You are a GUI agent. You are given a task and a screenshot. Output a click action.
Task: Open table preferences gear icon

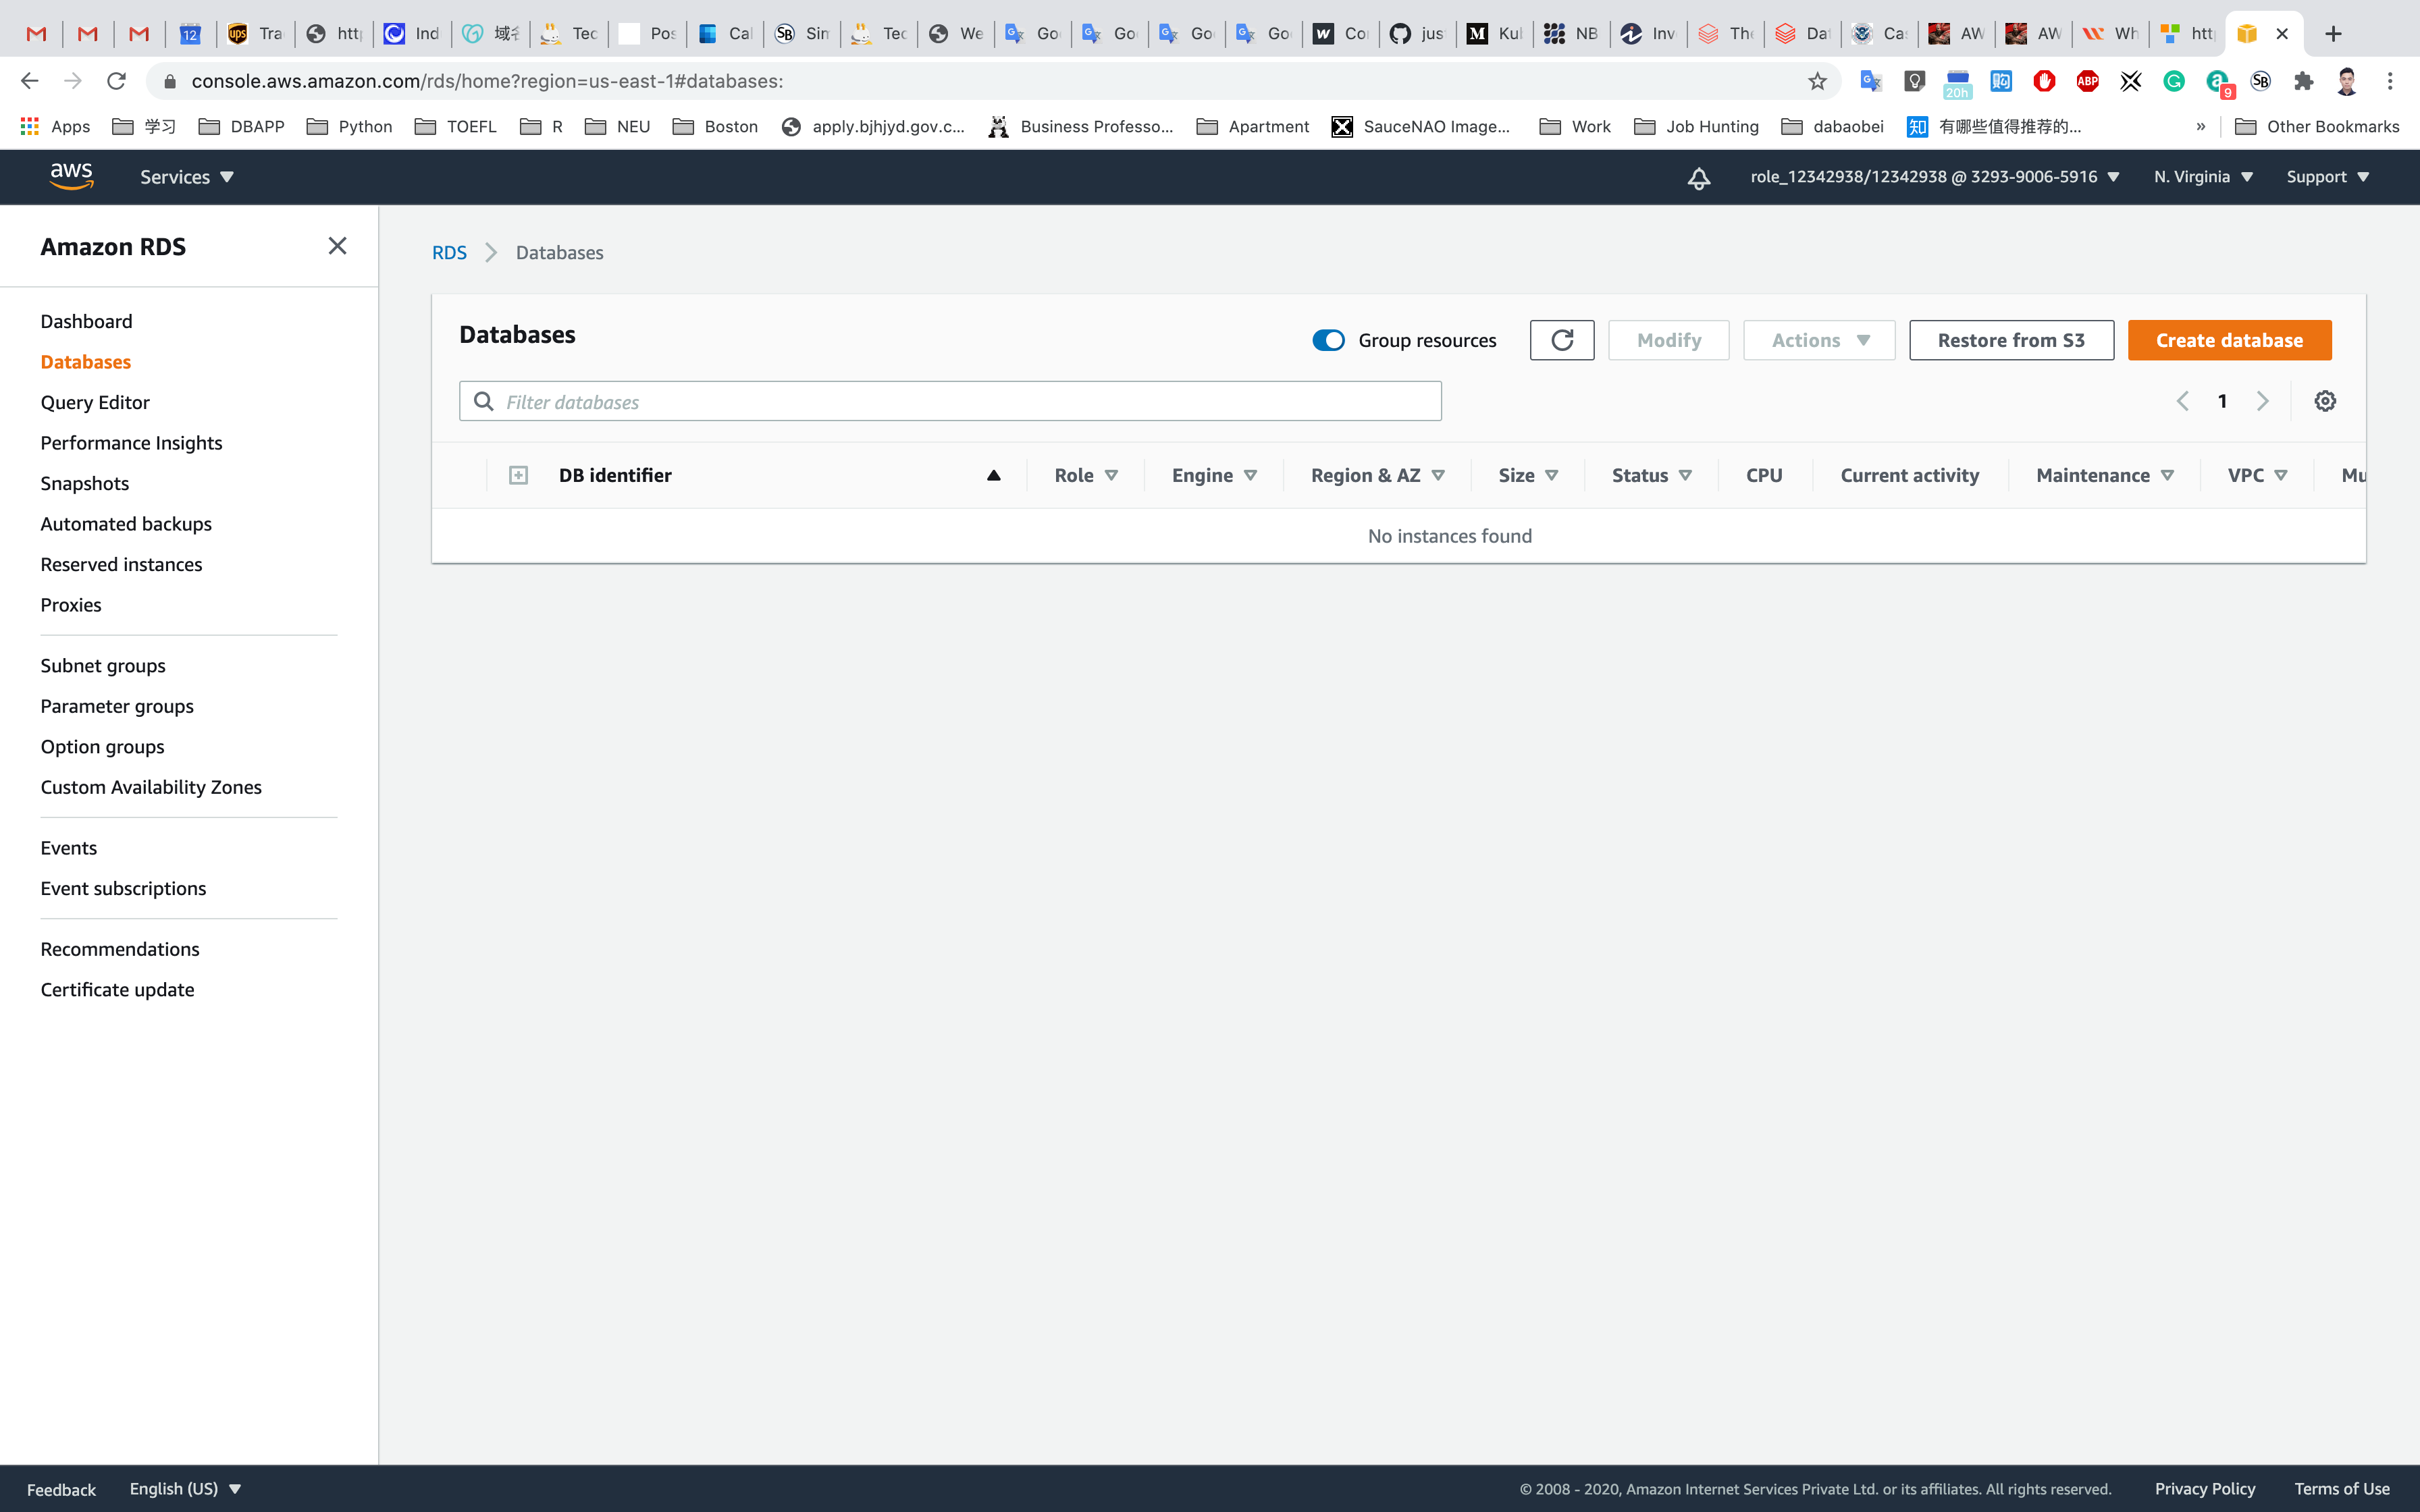click(2325, 401)
